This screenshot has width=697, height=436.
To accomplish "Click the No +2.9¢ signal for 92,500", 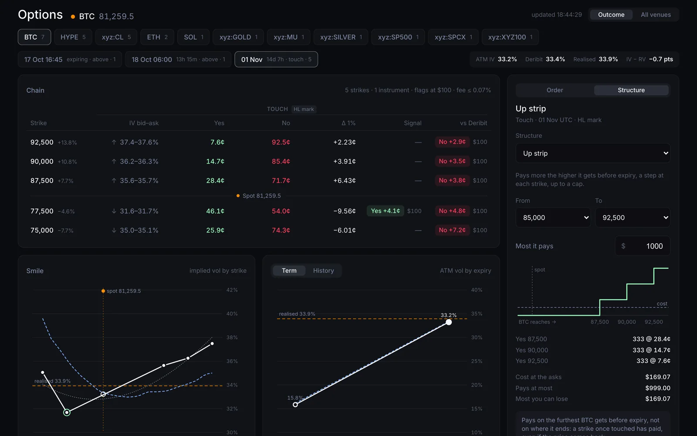I will (x=452, y=142).
